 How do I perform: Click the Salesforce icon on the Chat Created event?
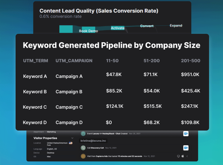[x=186, y=134]
